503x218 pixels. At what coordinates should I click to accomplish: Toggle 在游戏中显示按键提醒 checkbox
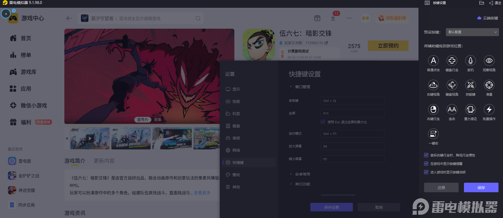point(426,164)
